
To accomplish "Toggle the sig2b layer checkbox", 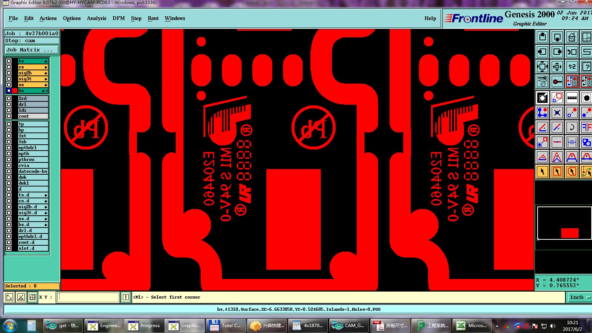I will (9, 73).
